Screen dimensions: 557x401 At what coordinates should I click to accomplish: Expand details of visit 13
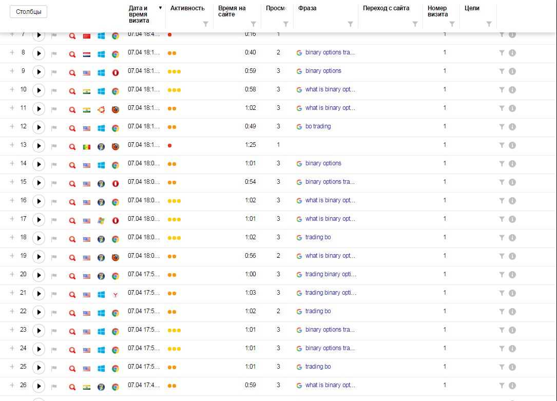12,145
